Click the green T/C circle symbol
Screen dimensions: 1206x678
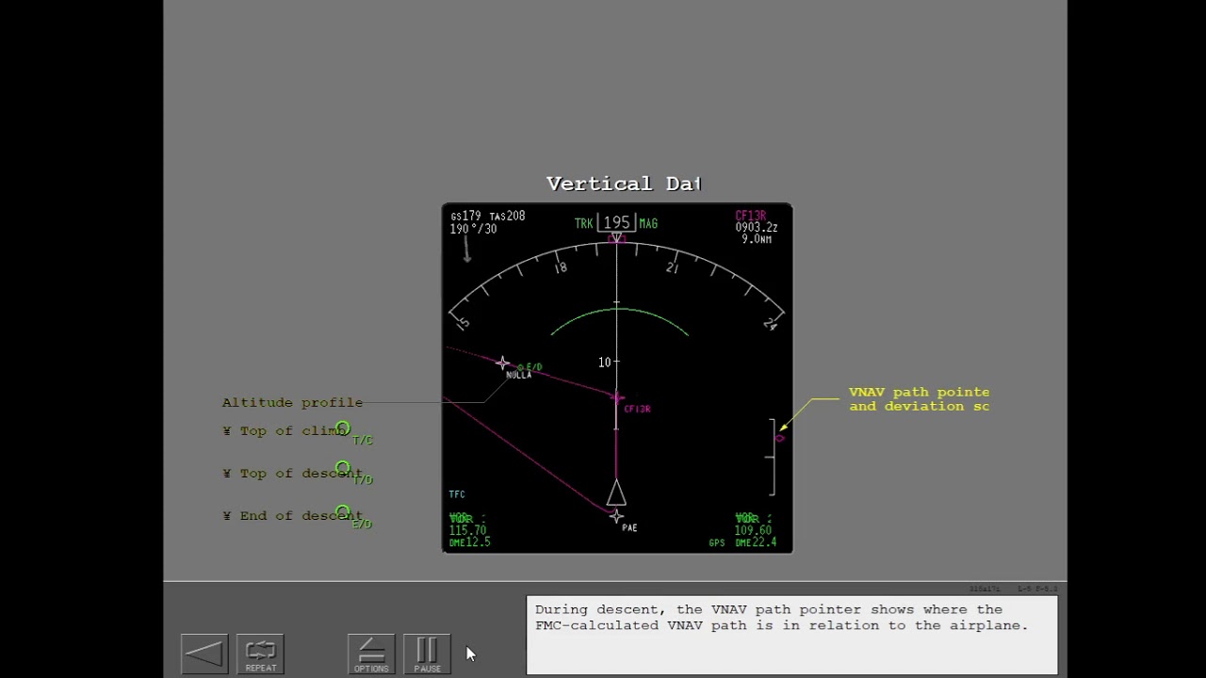tap(343, 428)
